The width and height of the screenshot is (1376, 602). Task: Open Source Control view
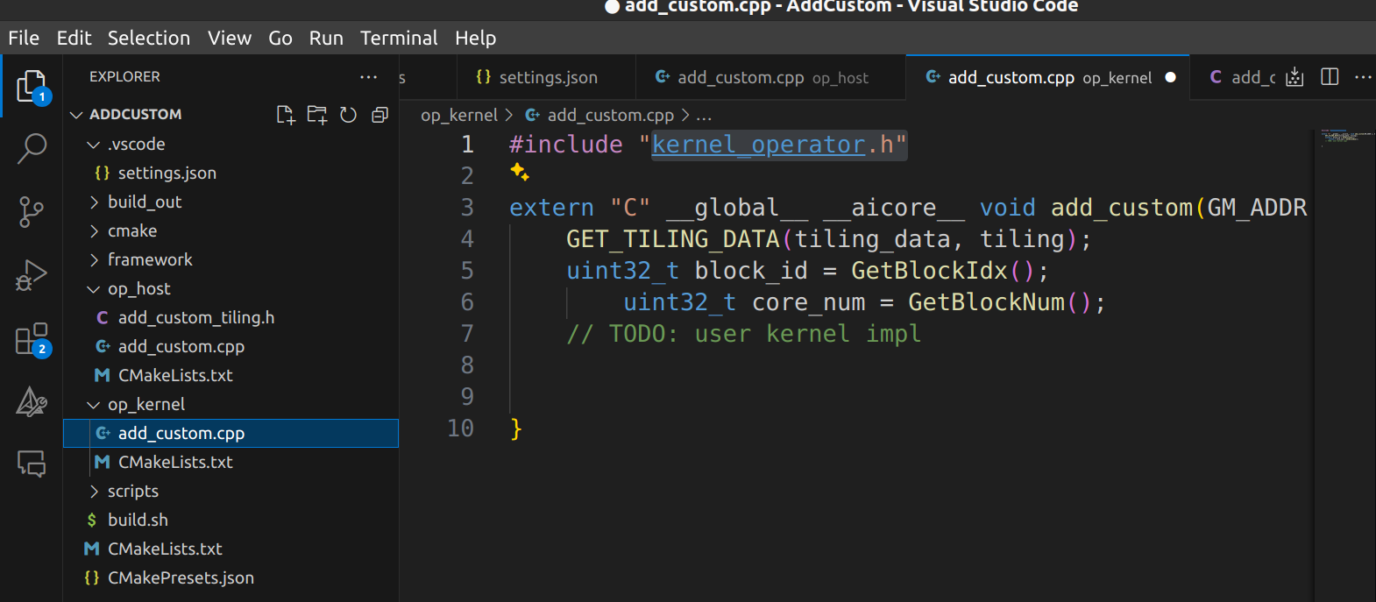32,212
